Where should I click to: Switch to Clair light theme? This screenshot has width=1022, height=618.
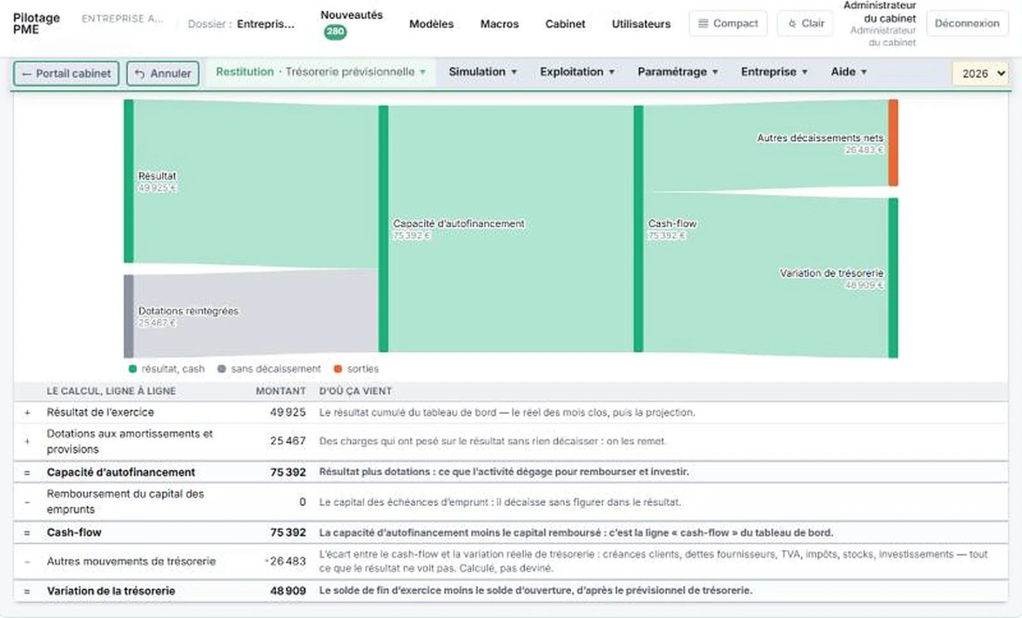(x=805, y=23)
